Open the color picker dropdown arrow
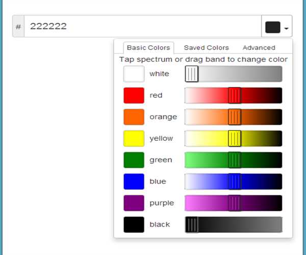Image resolution: width=306 pixels, height=255 pixels. [x=287, y=28]
